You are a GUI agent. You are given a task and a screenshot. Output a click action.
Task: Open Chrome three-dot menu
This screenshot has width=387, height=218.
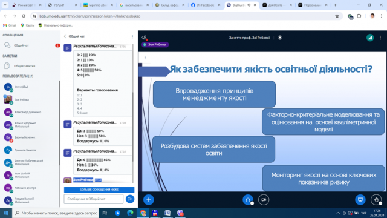pos(382,16)
